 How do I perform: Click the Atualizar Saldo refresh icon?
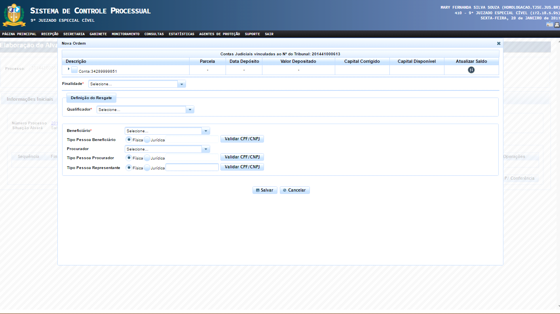(x=471, y=70)
